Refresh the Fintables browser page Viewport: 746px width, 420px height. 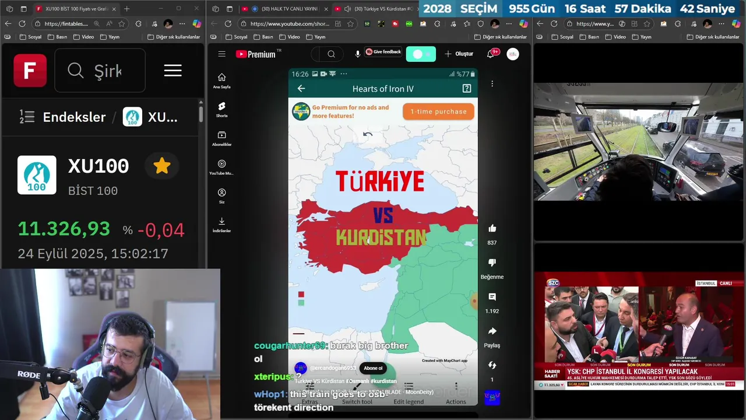click(22, 23)
